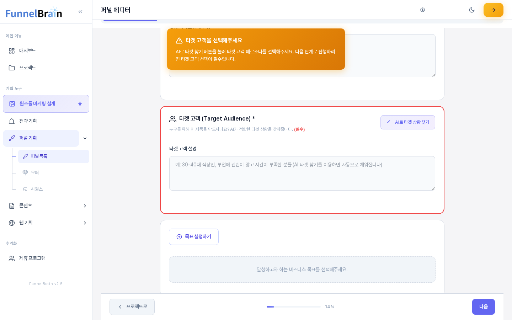Click the 퍼널 에디터 page title
Screen dimensions: 512x320
pyautogui.click(x=116, y=10)
